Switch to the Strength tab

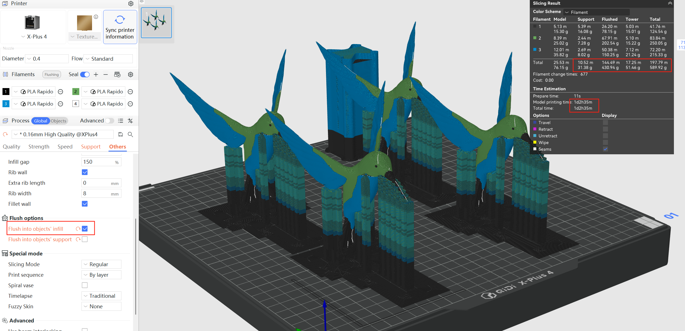pyautogui.click(x=39, y=147)
